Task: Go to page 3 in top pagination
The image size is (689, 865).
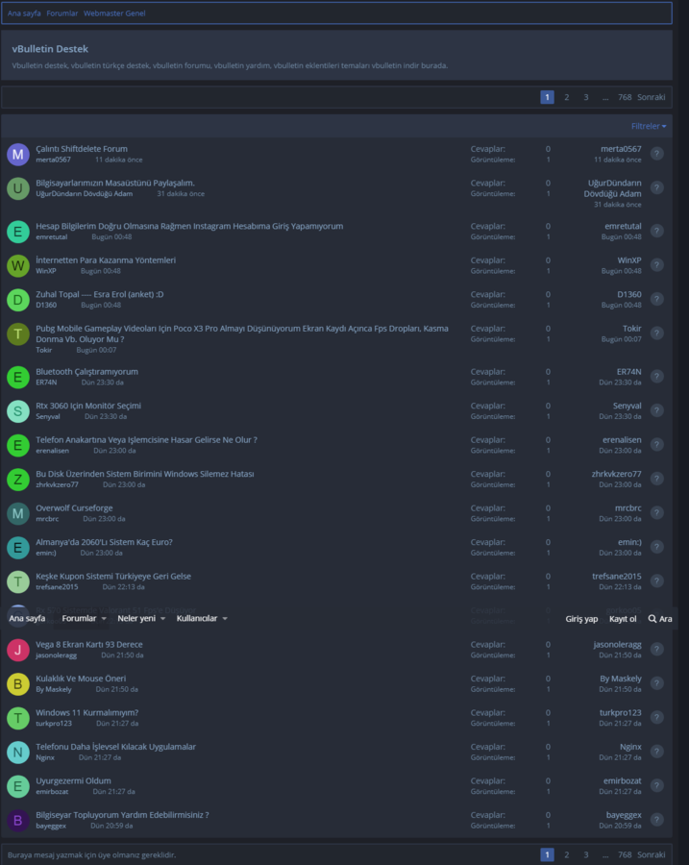Action: [586, 97]
